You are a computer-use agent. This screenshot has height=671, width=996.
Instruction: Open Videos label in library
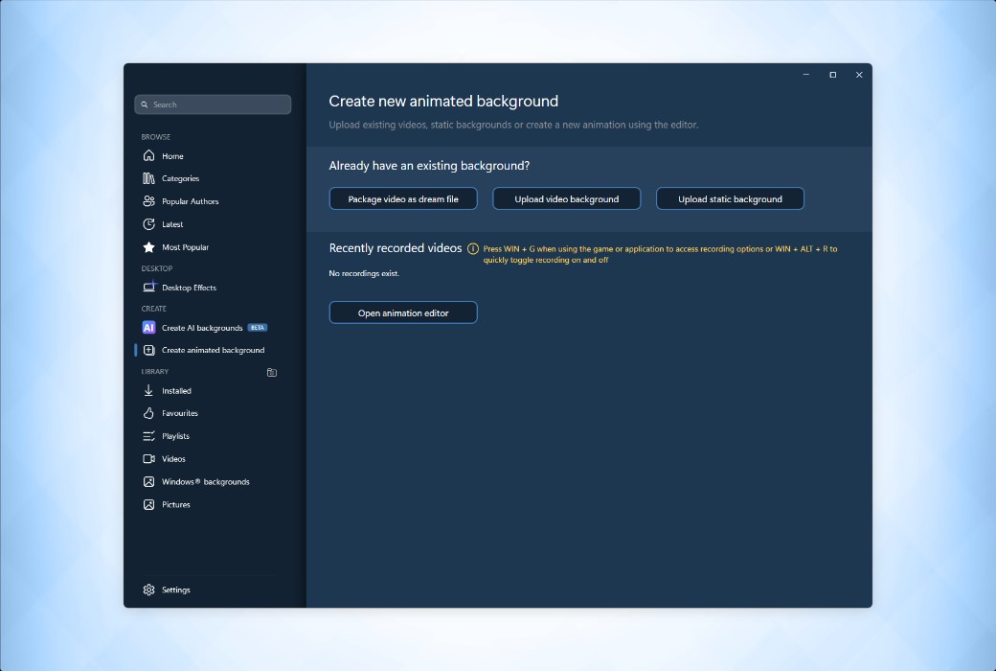173,459
